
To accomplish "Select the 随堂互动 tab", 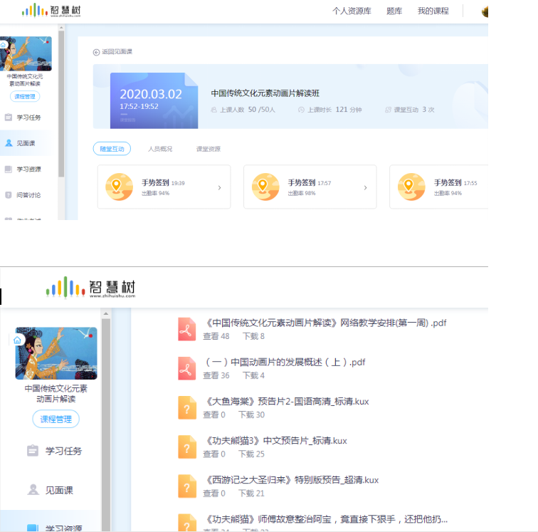I will (x=112, y=149).
